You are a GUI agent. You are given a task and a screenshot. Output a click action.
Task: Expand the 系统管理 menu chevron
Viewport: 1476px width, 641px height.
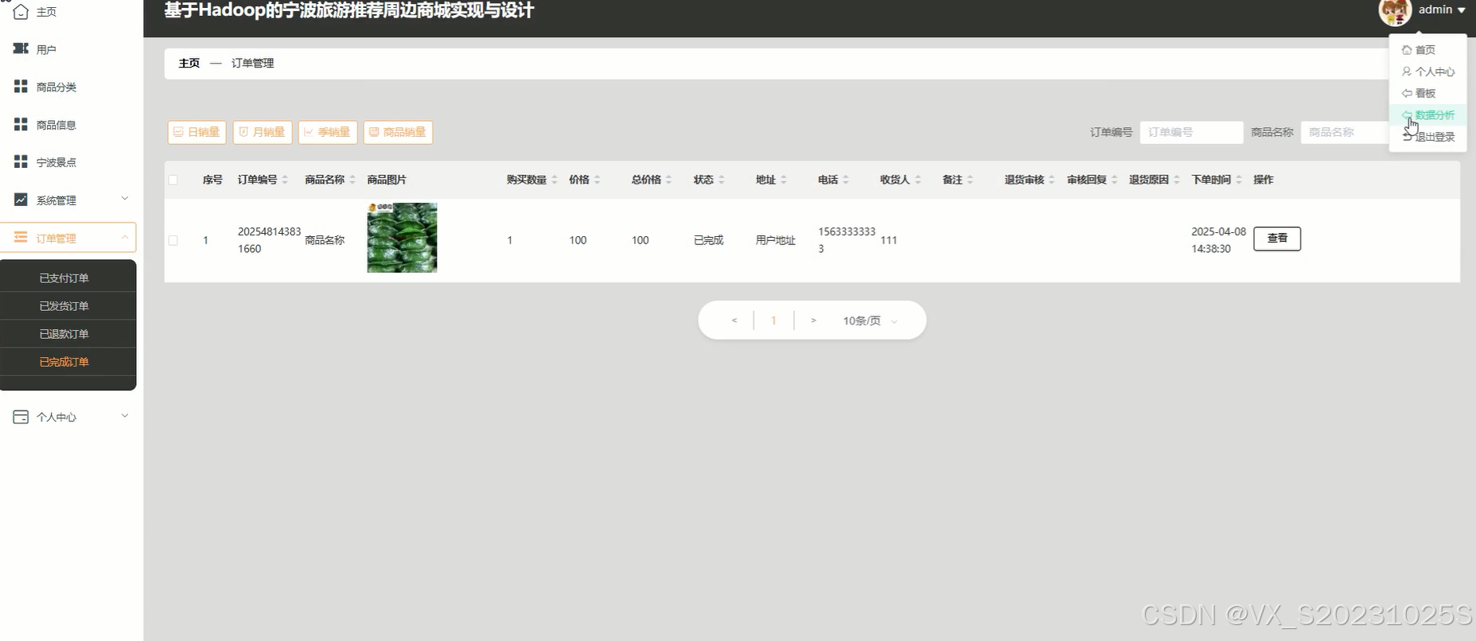[x=124, y=199]
